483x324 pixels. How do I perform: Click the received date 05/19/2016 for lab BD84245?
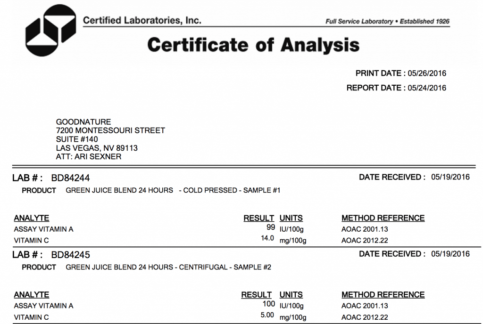pyautogui.click(x=450, y=254)
